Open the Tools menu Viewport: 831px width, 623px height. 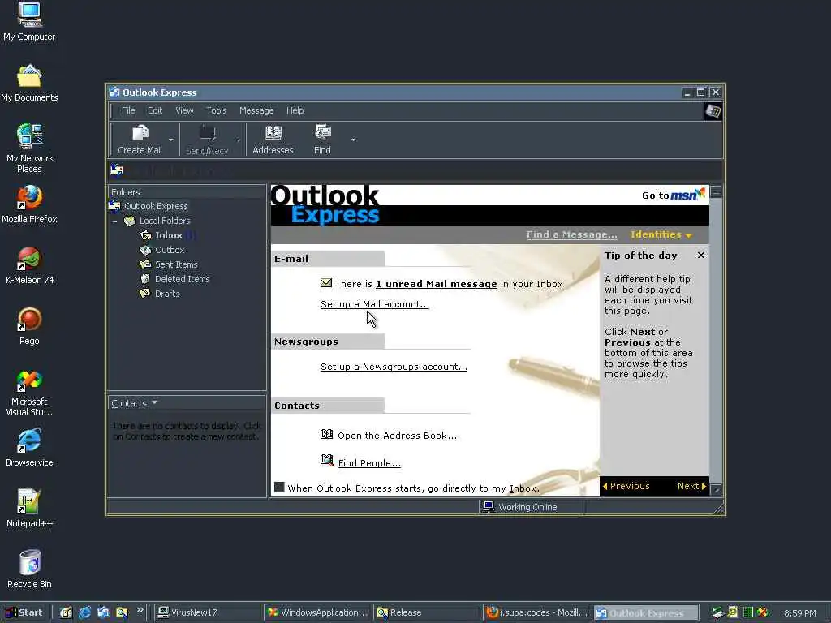tap(216, 110)
